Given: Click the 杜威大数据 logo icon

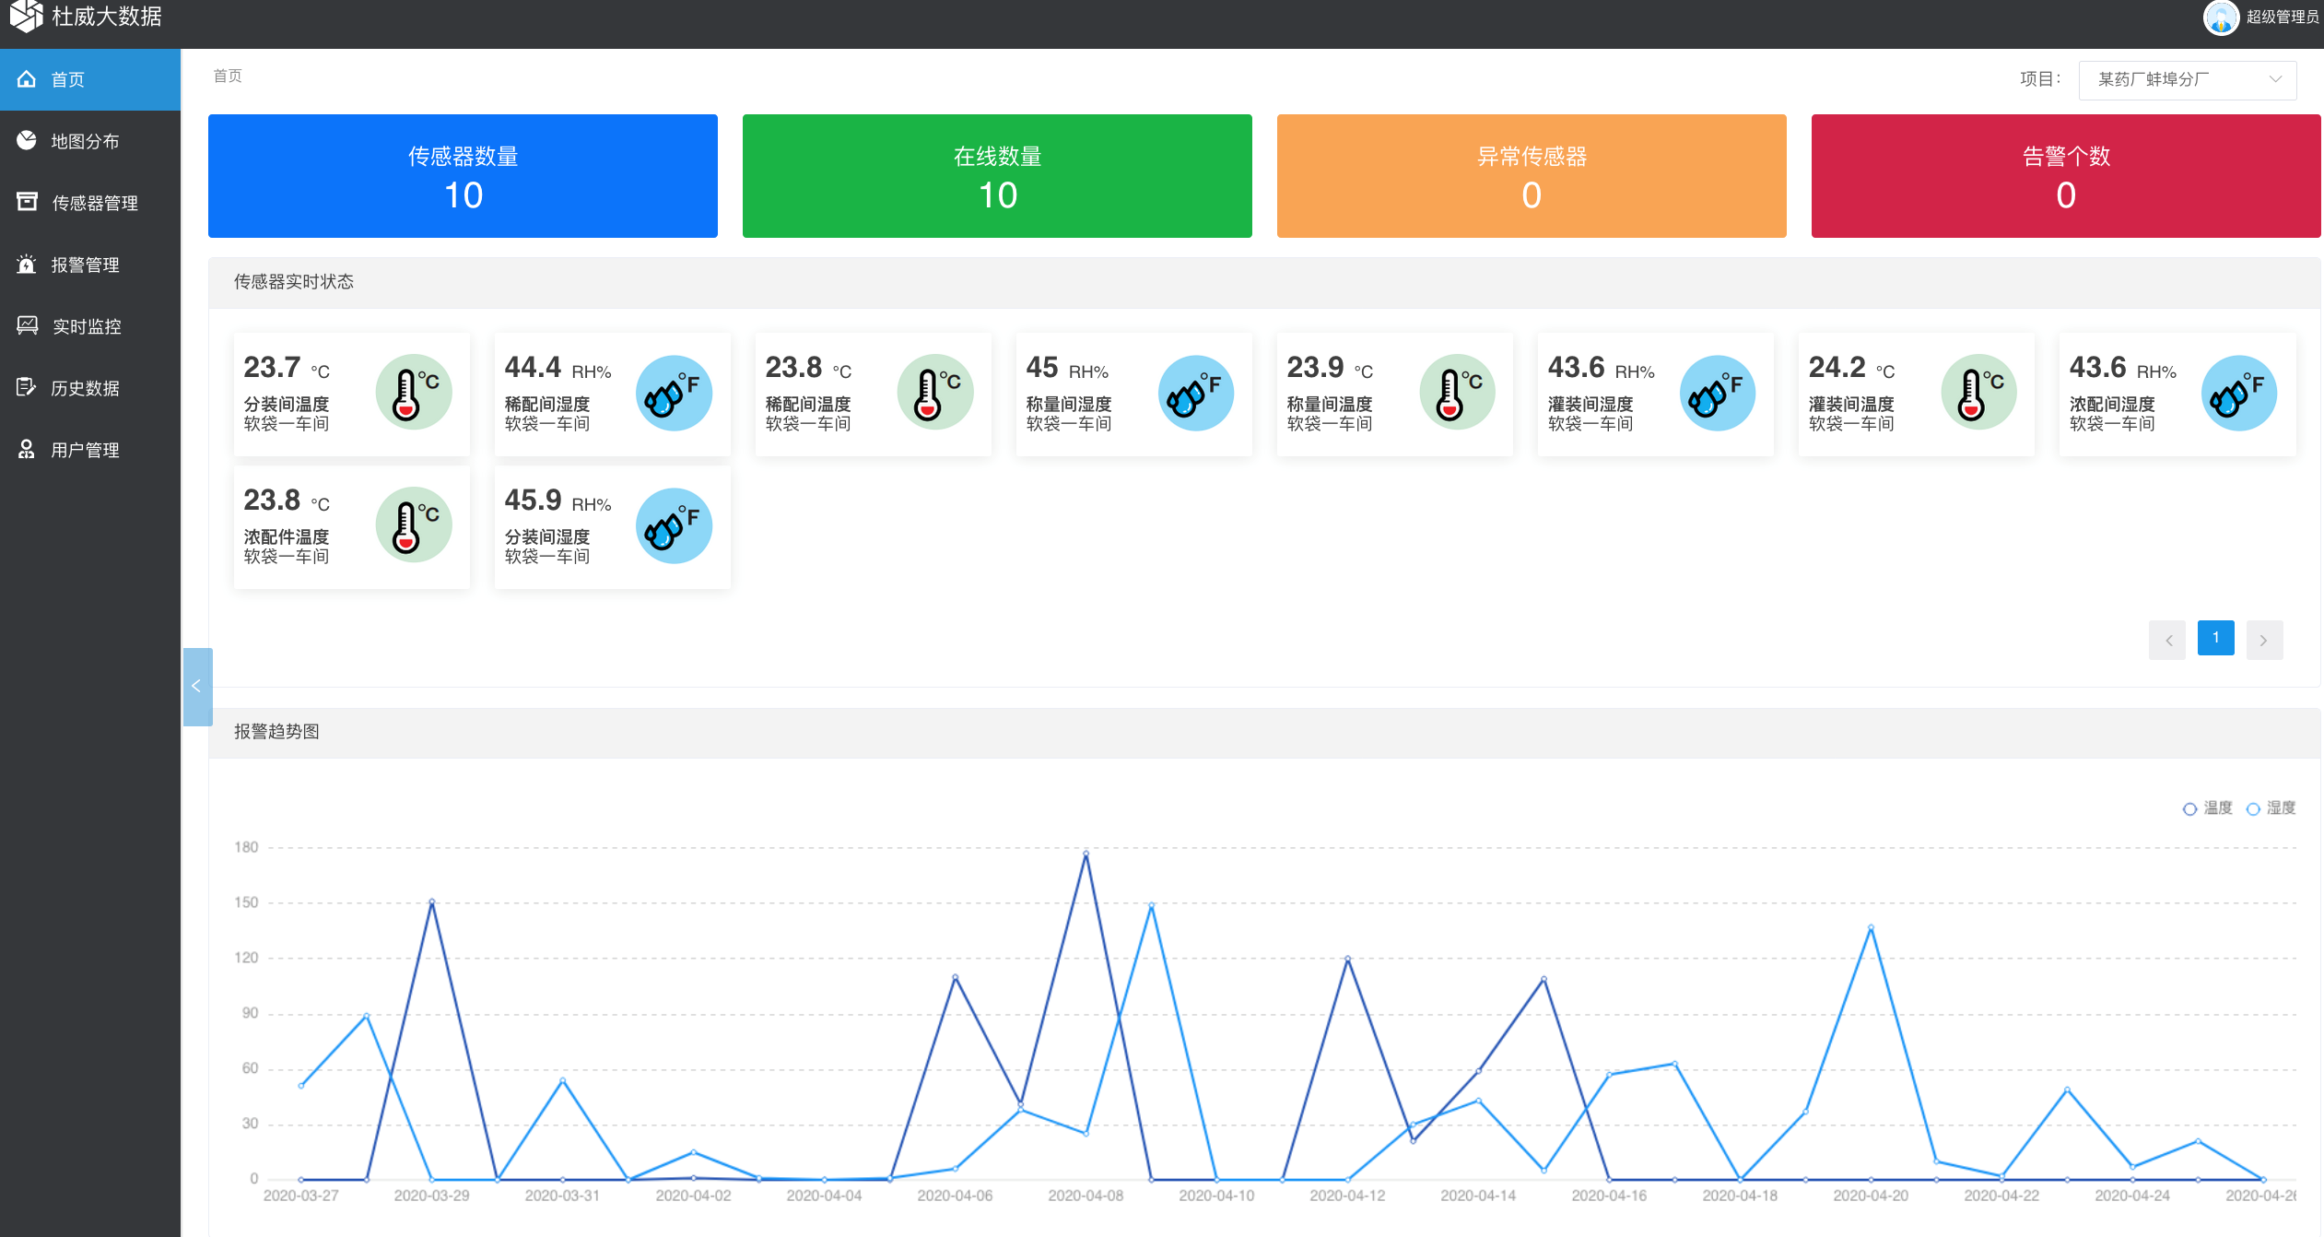Looking at the screenshot, I should pyautogui.click(x=26, y=16).
